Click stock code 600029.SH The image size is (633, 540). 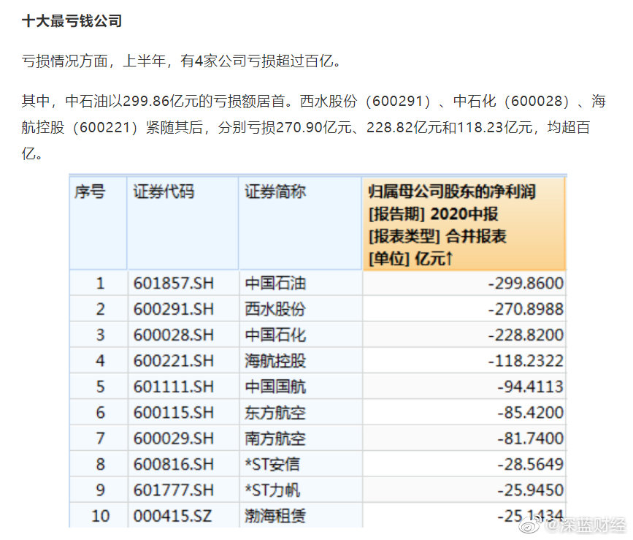[174, 438]
